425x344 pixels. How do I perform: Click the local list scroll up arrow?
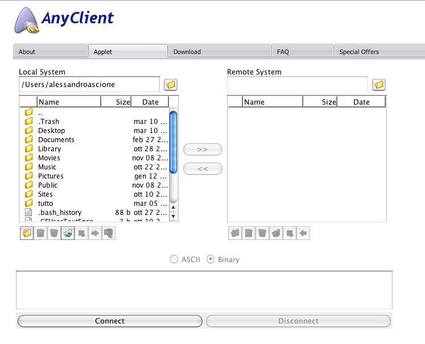click(x=173, y=207)
